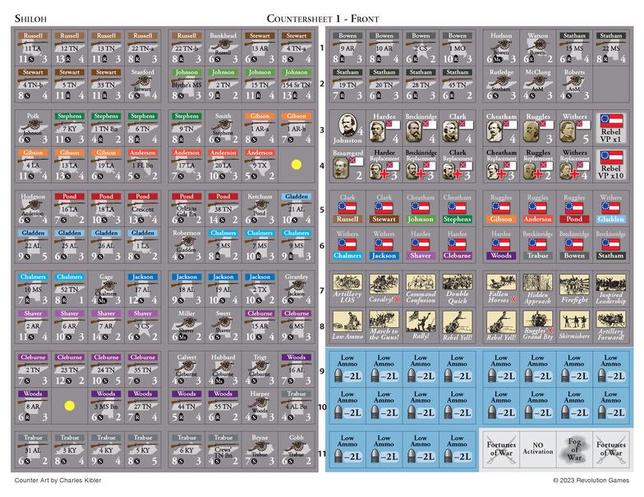This screenshot has height=497, width=644.
Task: Select the 52 TN Chalmers infantry counter
Action: 69,289
